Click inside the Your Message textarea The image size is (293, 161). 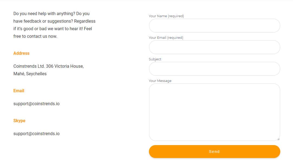[x=214, y=112]
